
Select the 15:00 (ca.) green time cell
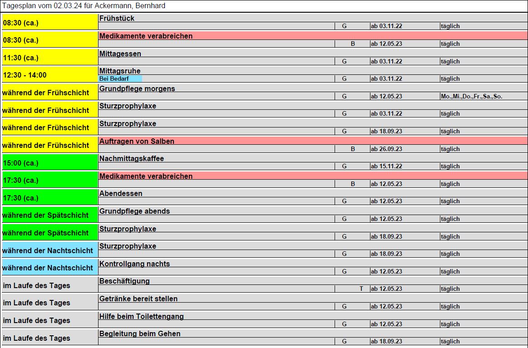pyautogui.click(x=50, y=162)
